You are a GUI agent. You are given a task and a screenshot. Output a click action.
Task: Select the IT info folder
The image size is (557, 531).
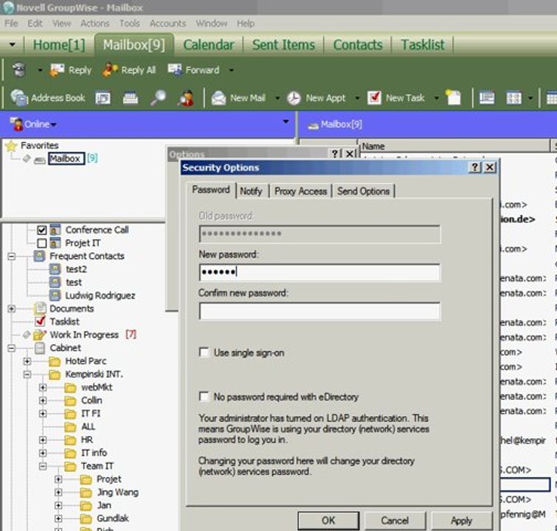click(94, 453)
